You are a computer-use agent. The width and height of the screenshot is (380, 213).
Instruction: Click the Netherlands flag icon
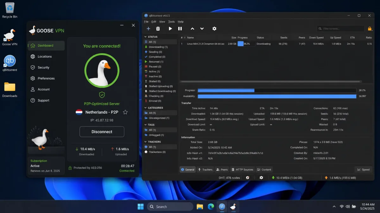[79, 112]
